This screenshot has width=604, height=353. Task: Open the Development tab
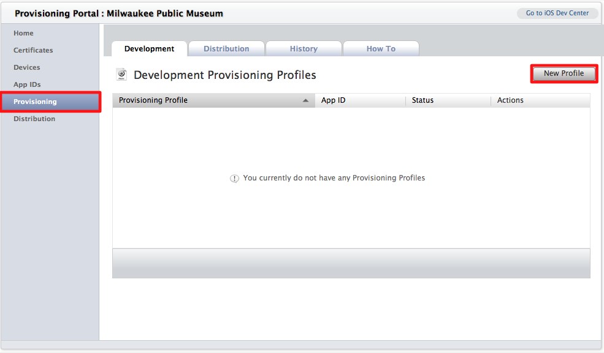coord(149,49)
